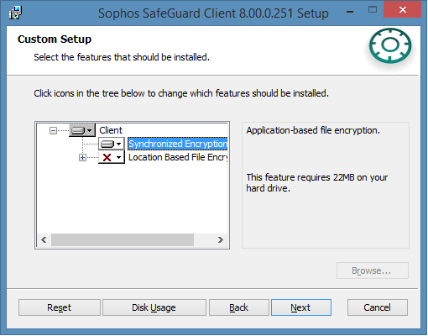Open the Disk Usage dialog
The image size is (428, 336).
click(x=154, y=307)
